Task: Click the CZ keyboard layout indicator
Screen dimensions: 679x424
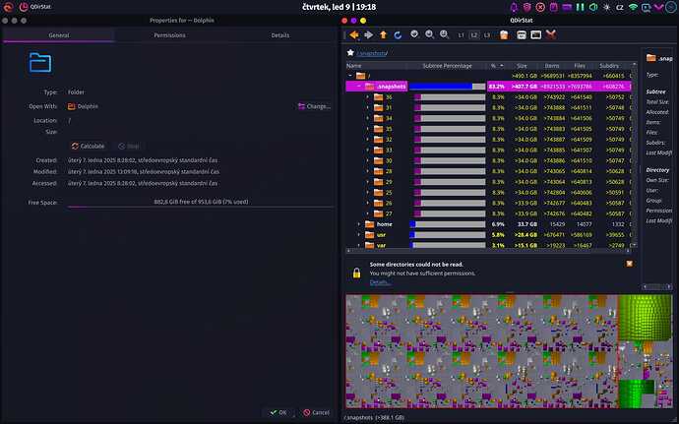Action: coord(620,7)
